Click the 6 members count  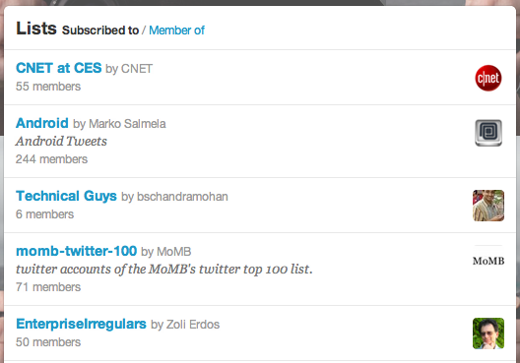coord(44,214)
